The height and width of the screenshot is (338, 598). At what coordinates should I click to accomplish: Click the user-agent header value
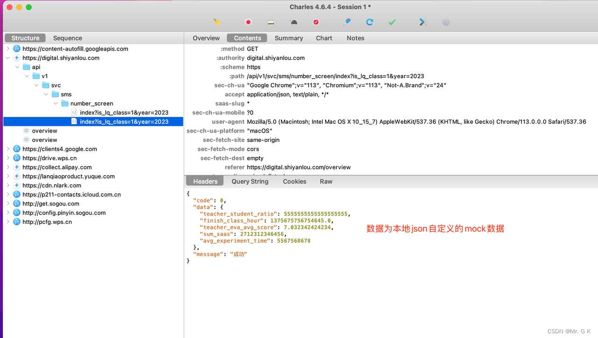(x=416, y=122)
